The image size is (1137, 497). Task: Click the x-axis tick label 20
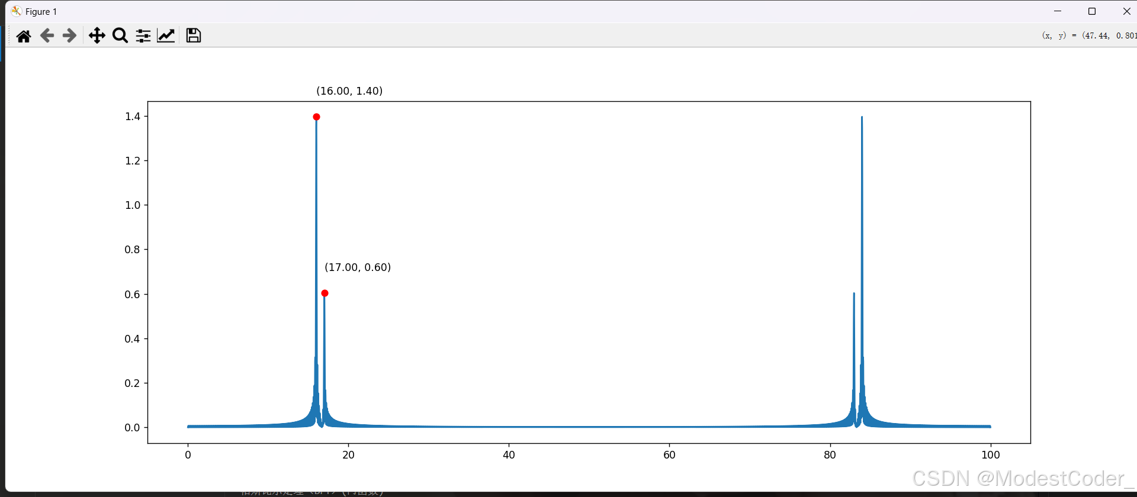[x=348, y=455]
